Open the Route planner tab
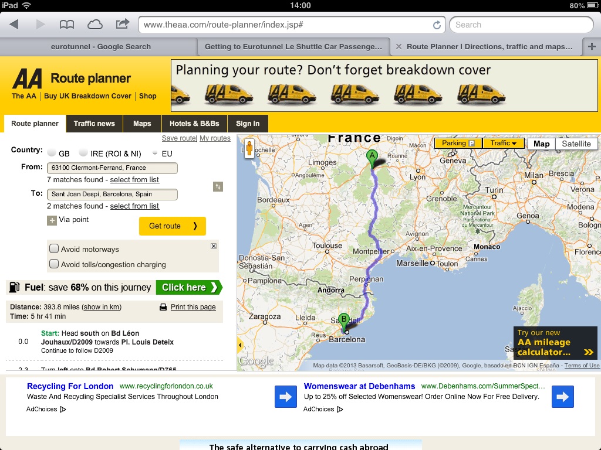601x450 pixels. click(x=35, y=124)
